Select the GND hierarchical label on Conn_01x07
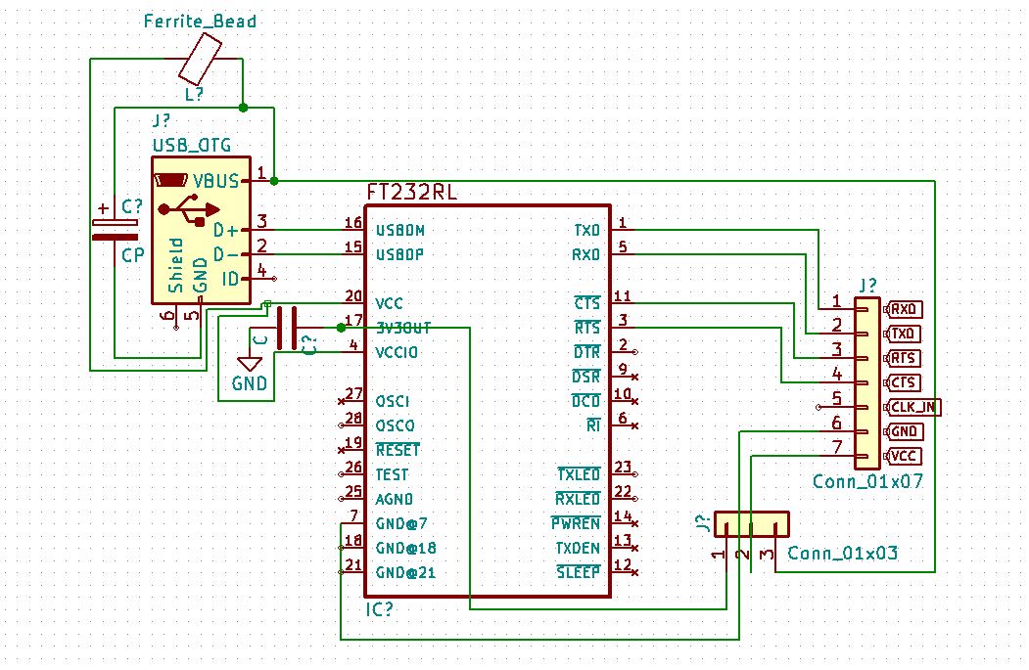The width and height of the screenshot is (1029, 670). click(x=904, y=431)
